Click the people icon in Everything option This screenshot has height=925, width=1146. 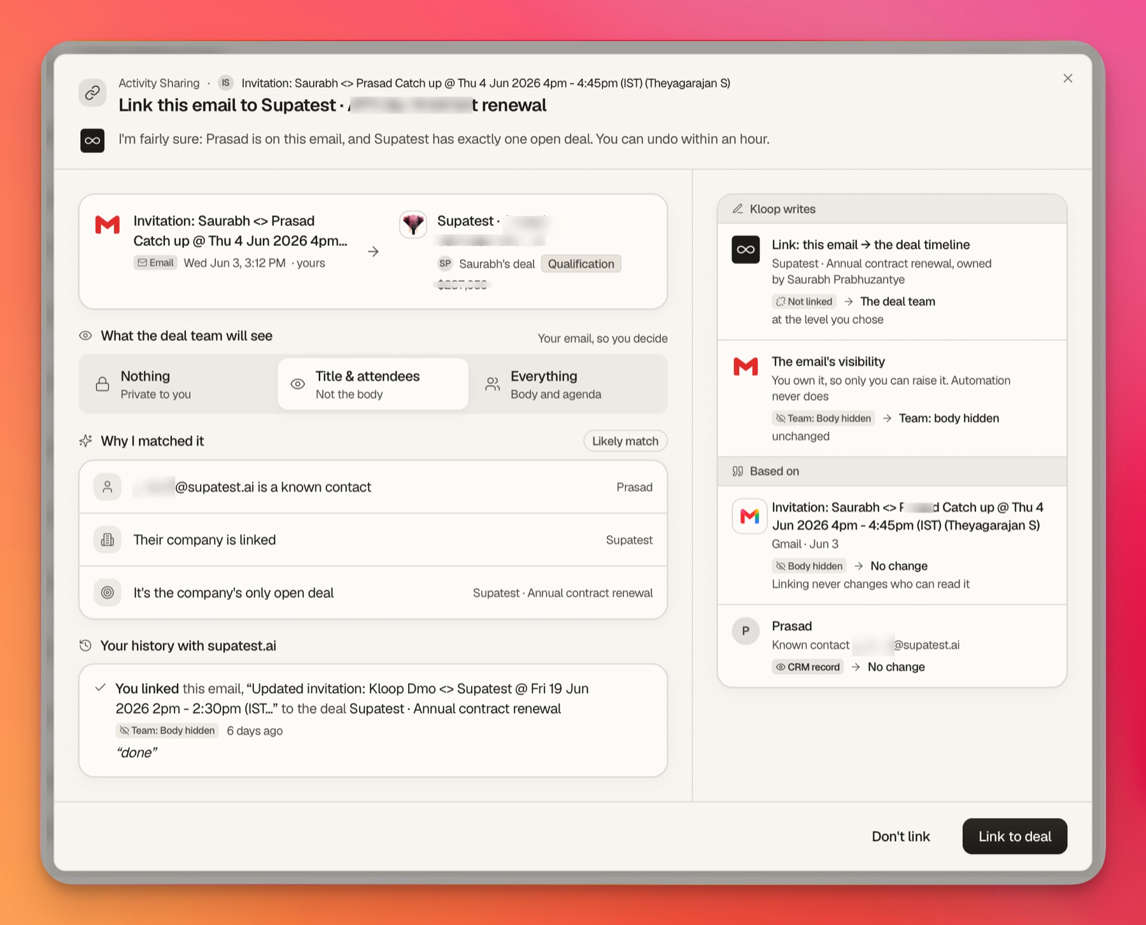(x=493, y=384)
